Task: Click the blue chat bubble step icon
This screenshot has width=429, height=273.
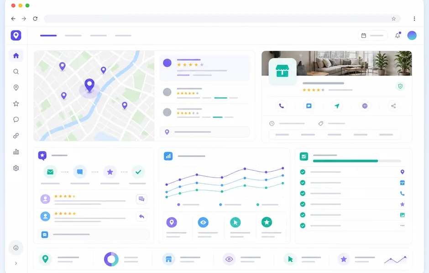Action: [x=80, y=172]
